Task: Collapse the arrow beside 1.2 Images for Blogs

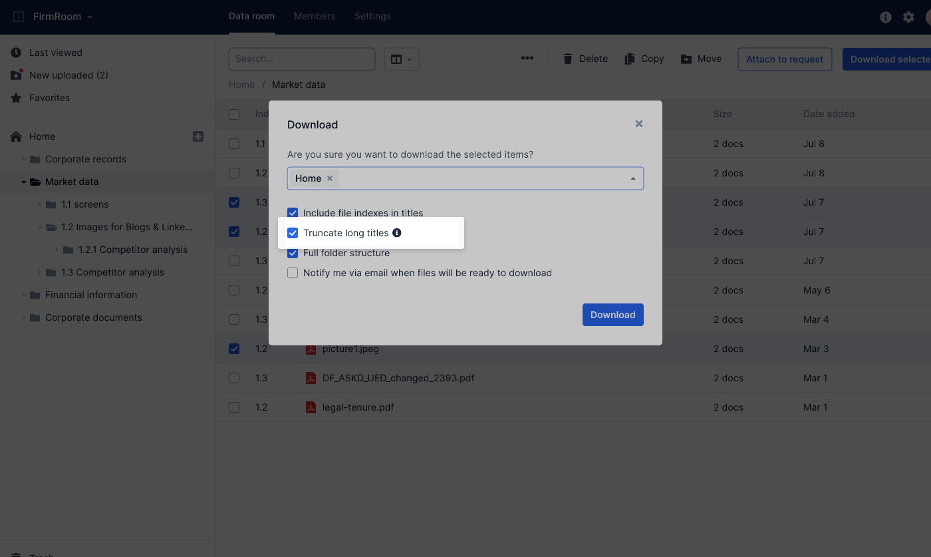Action: point(40,227)
